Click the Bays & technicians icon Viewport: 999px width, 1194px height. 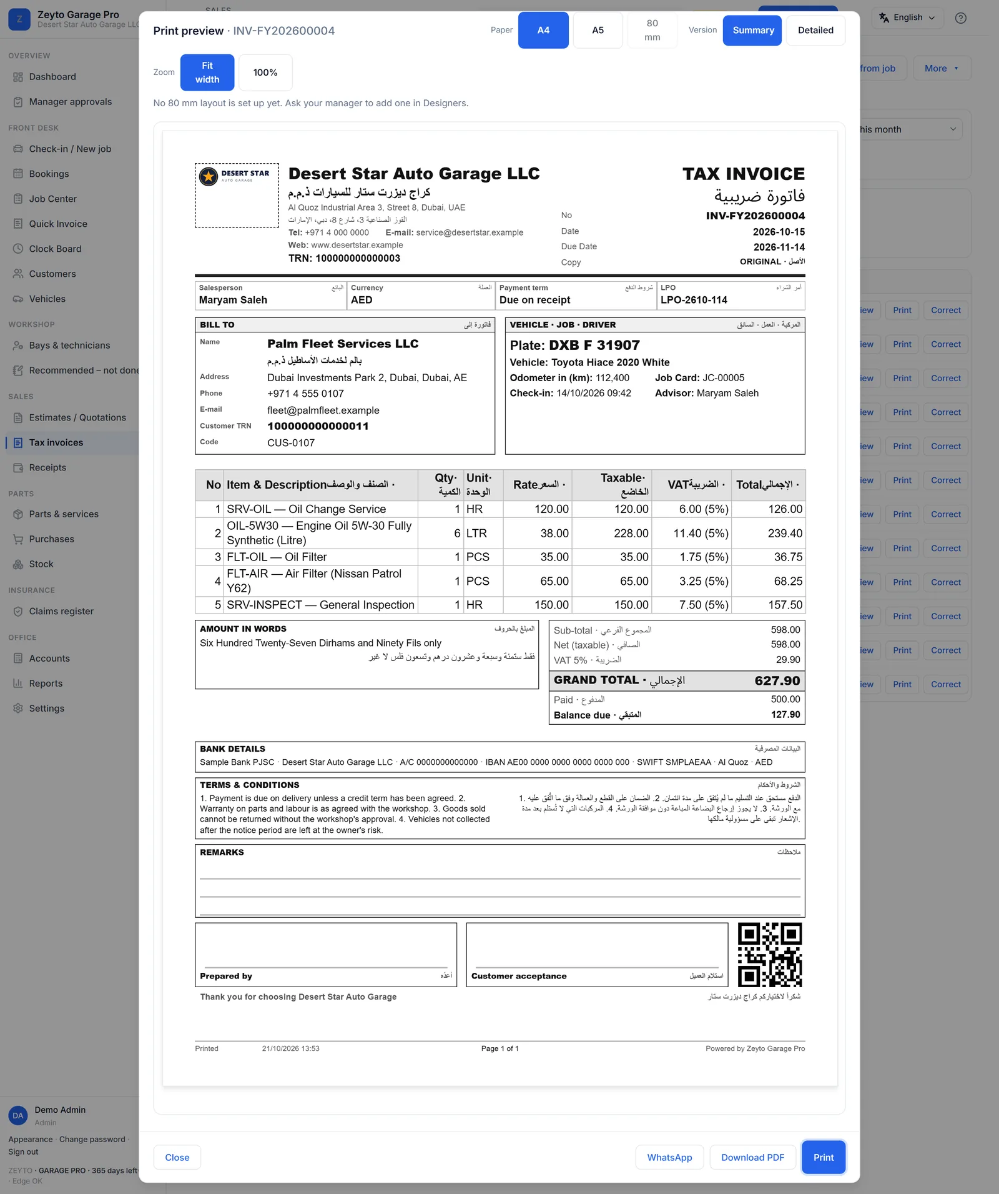[x=17, y=346]
